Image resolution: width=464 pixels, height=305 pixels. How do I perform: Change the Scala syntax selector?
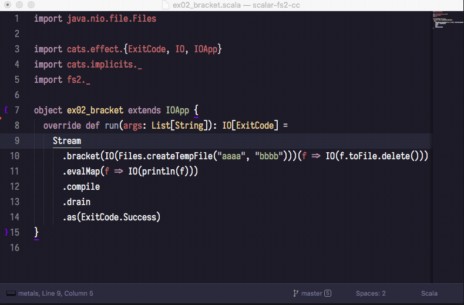pyautogui.click(x=429, y=293)
